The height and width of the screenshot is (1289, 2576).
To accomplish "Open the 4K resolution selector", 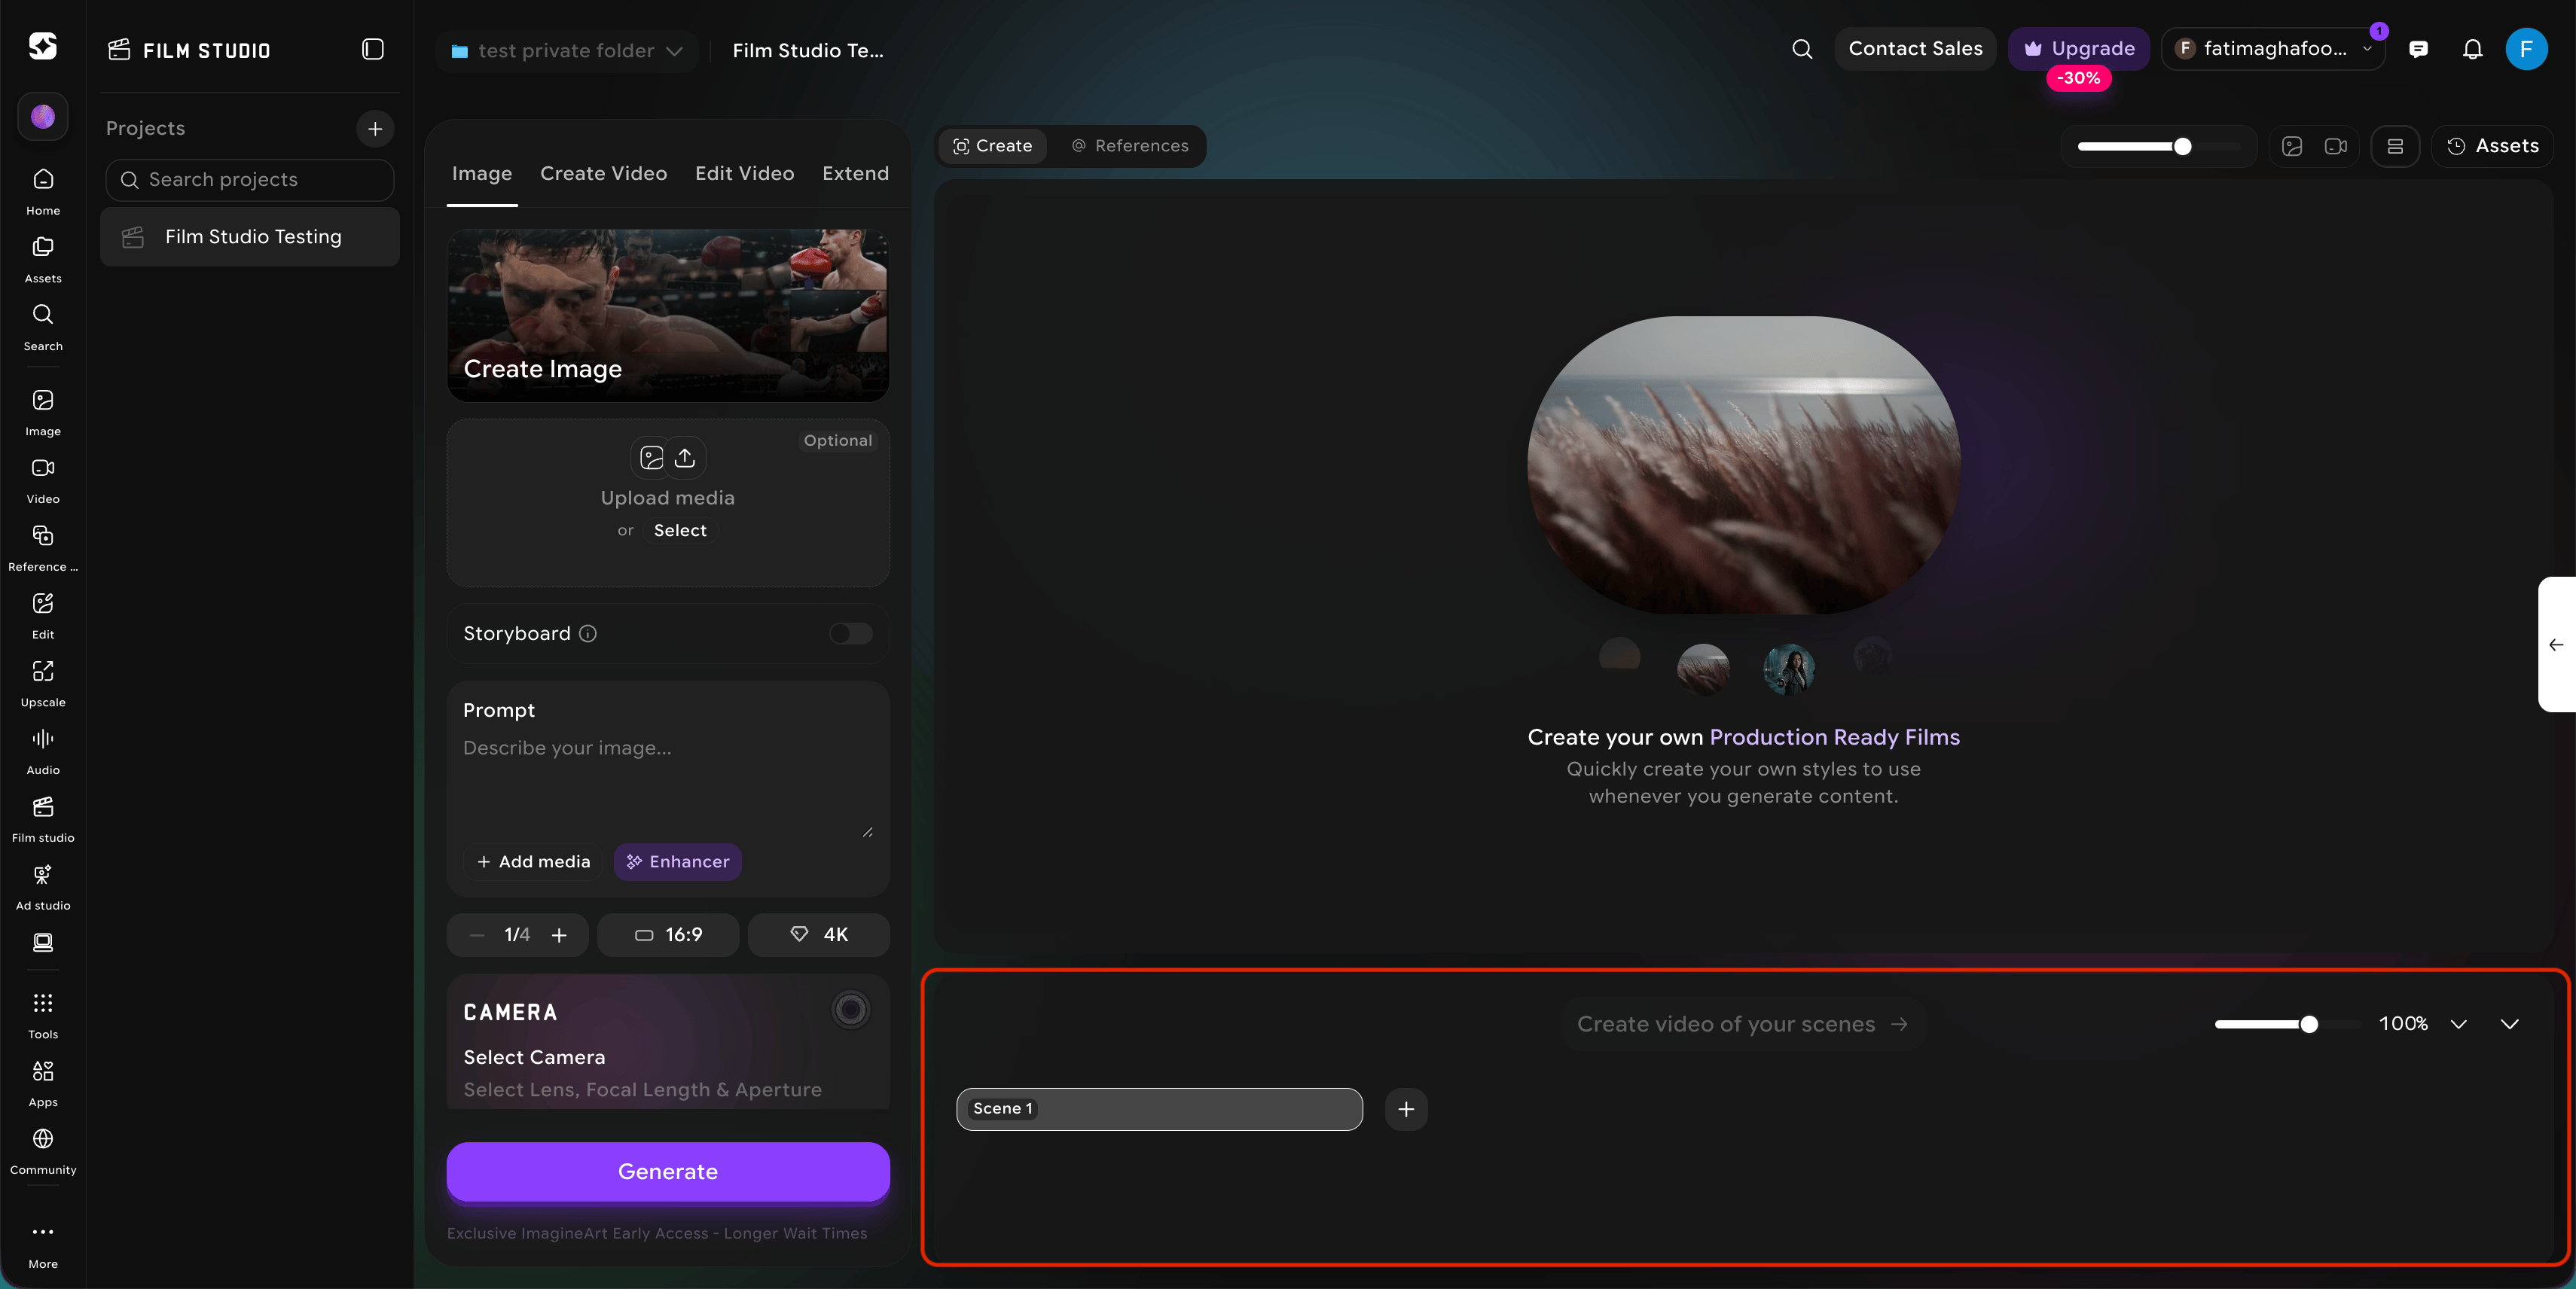I will coord(819,935).
